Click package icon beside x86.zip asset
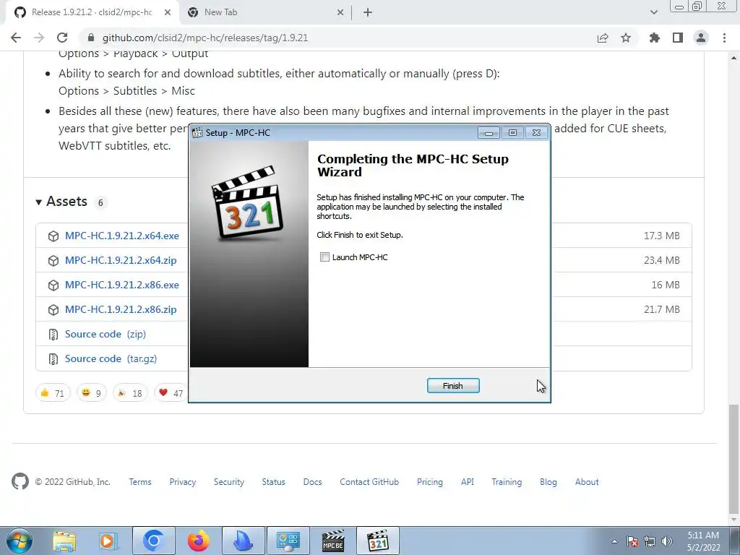The image size is (740, 555). [x=53, y=309]
